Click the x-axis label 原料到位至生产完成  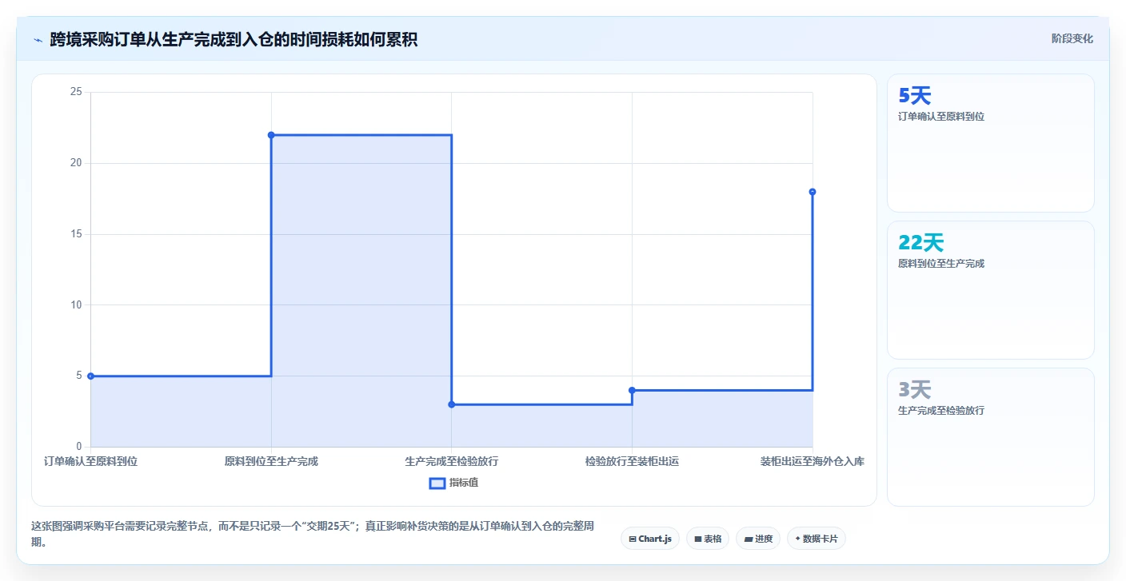point(271,461)
